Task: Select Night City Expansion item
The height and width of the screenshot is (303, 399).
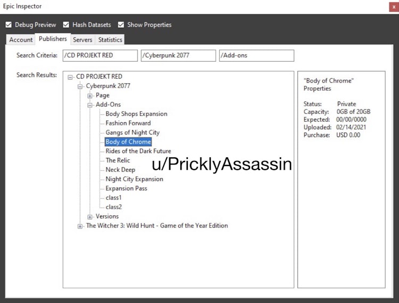Action: click(135, 179)
